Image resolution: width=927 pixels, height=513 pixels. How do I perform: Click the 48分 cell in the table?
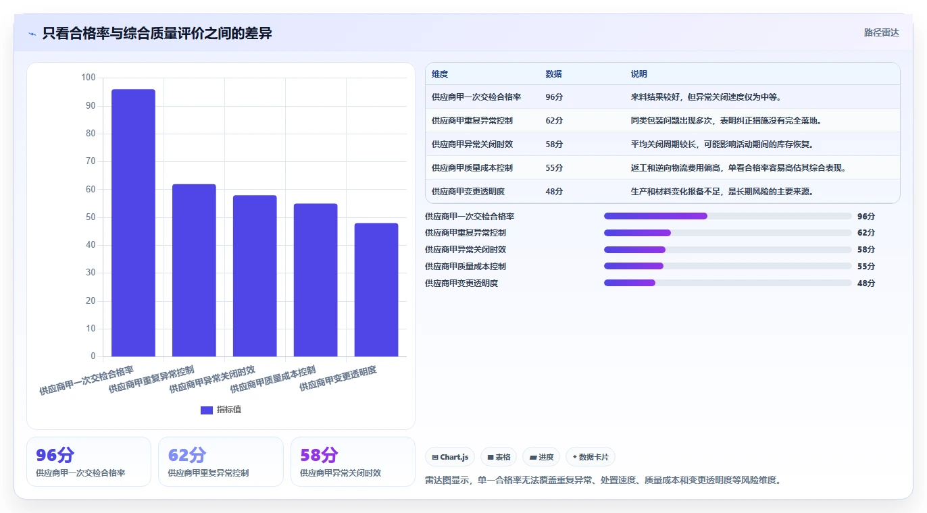[x=554, y=192]
